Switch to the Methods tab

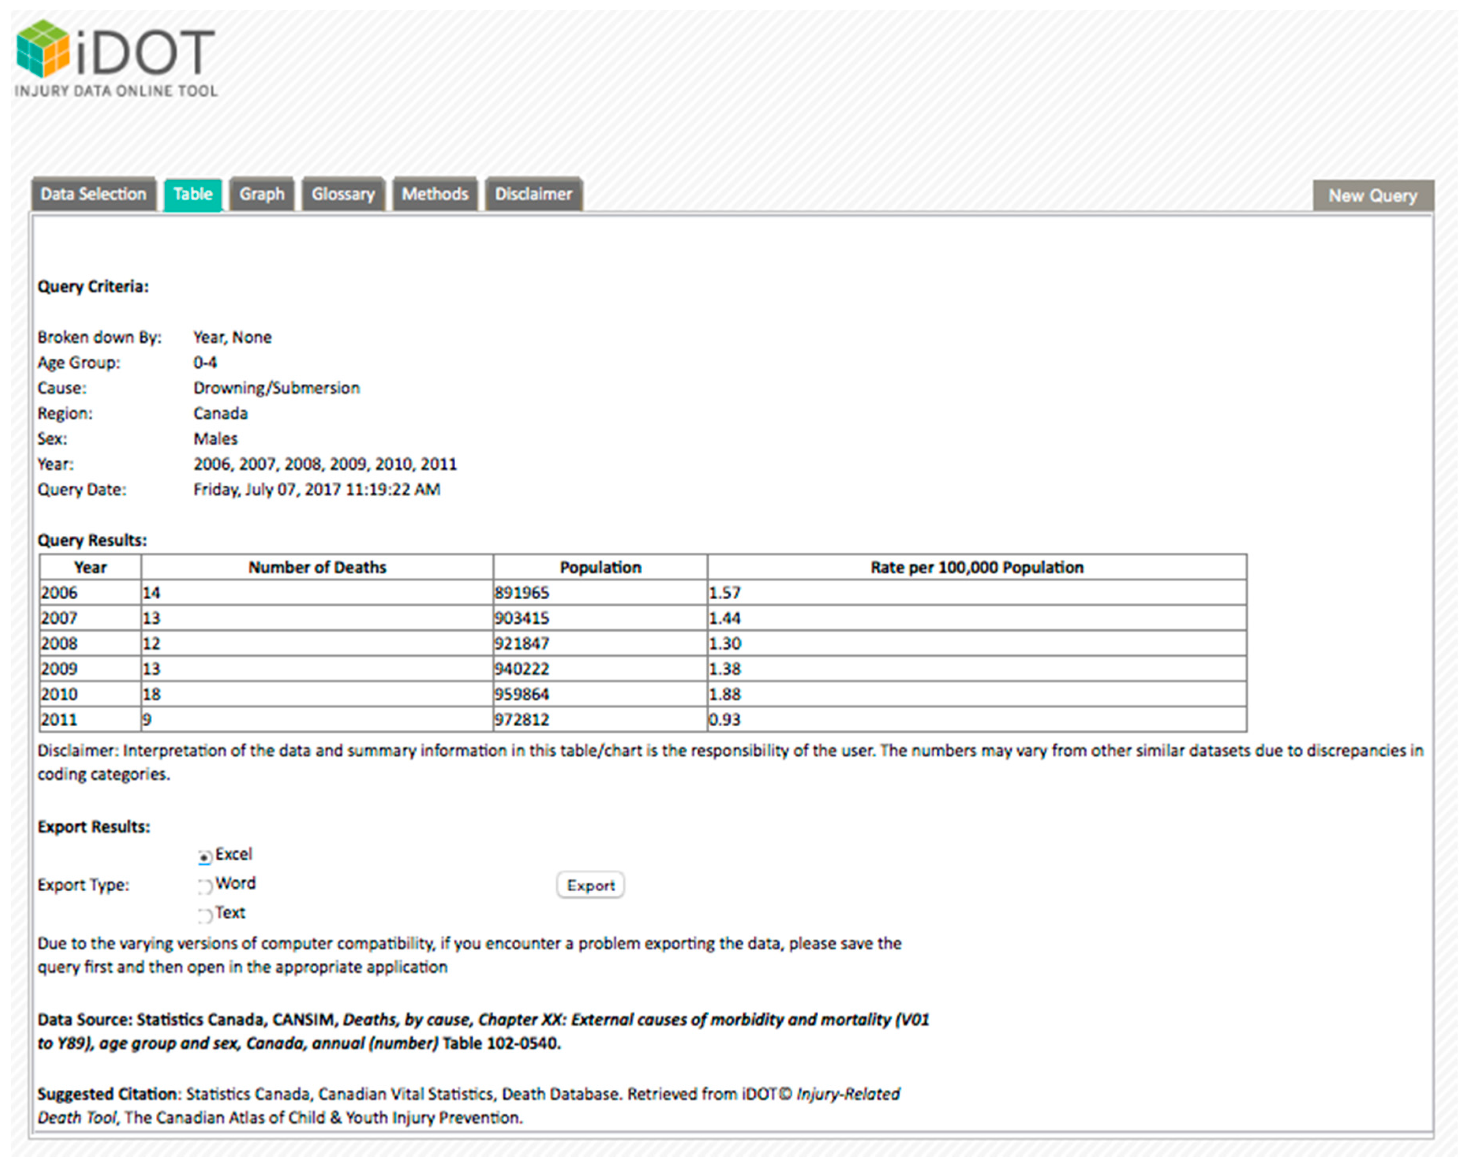click(x=435, y=194)
